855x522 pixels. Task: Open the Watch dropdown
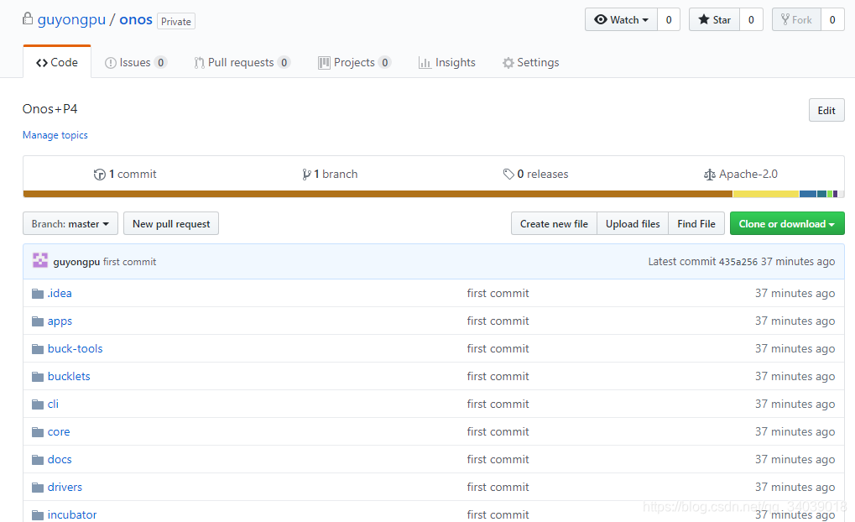click(x=621, y=19)
